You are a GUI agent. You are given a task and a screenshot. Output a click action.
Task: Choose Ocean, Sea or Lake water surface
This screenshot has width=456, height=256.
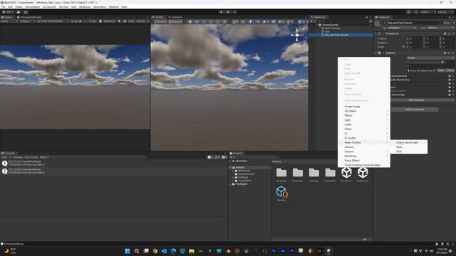[x=408, y=142]
